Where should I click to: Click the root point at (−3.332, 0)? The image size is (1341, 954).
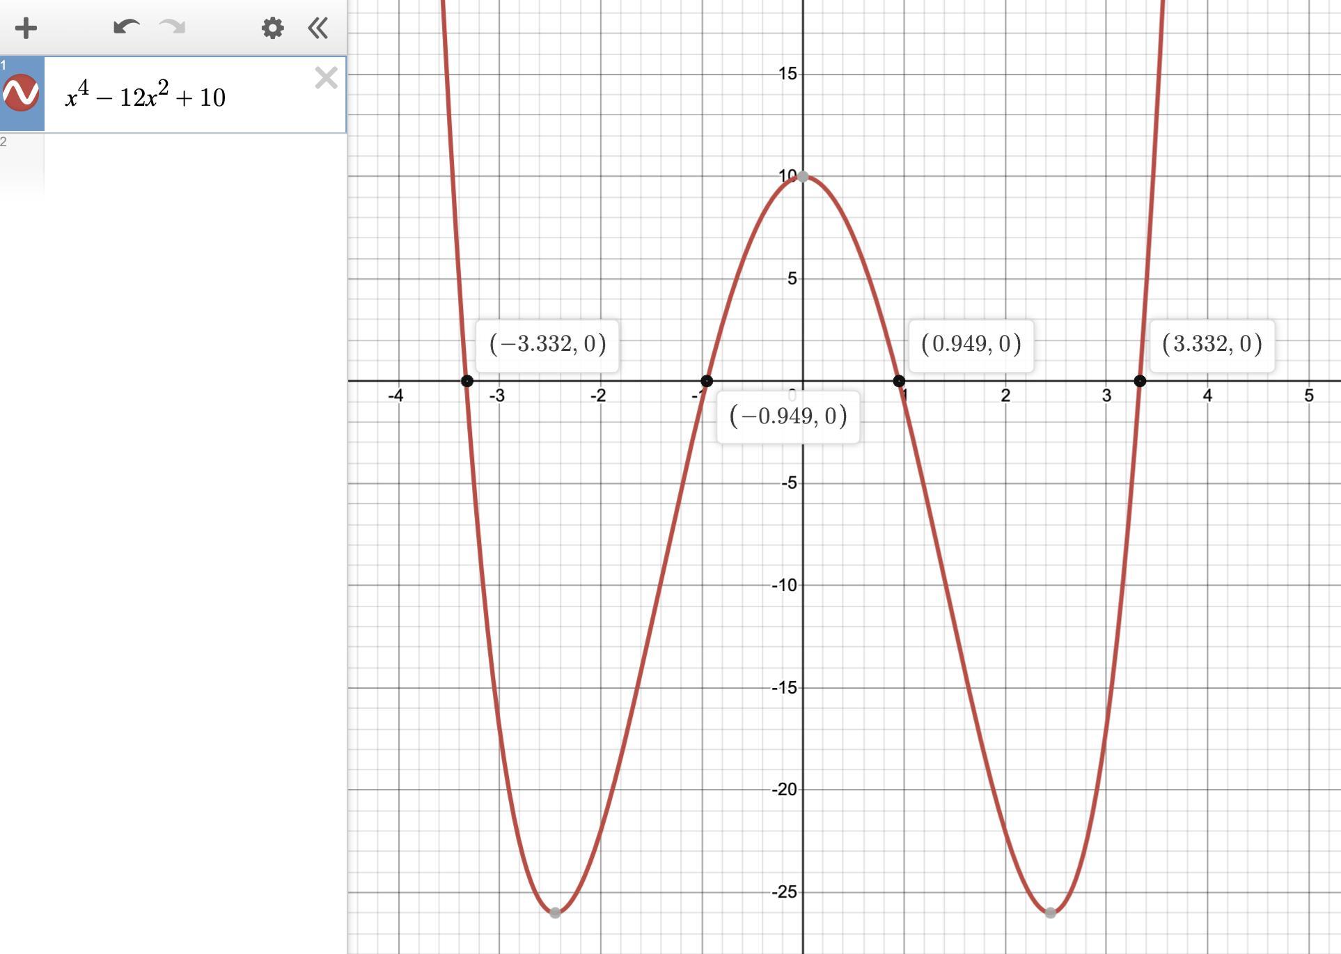(467, 381)
